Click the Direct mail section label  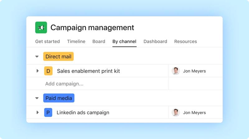pyautogui.click(x=59, y=57)
